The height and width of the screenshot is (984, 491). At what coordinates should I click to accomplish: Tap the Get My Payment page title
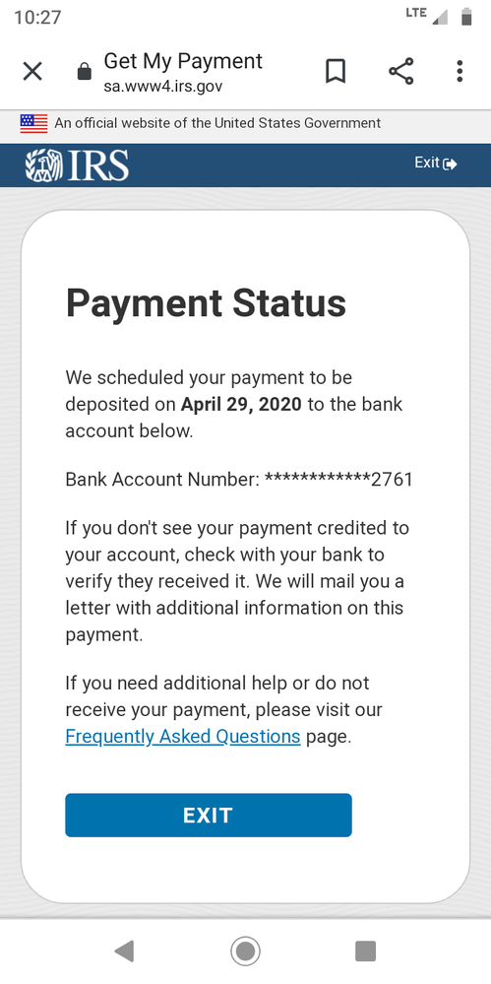(x=183, y=61)
